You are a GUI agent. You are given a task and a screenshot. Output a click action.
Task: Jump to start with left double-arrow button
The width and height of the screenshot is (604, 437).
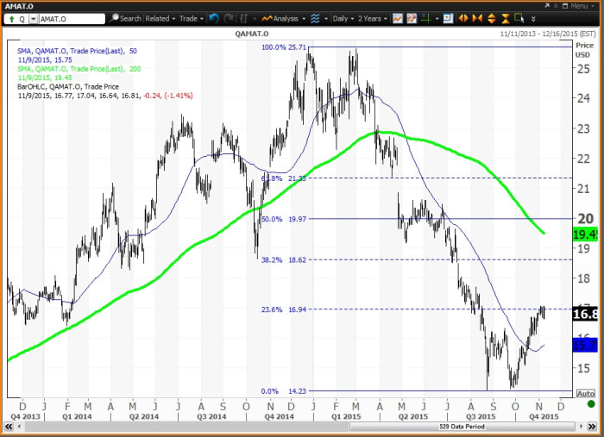tap(8, 427)
